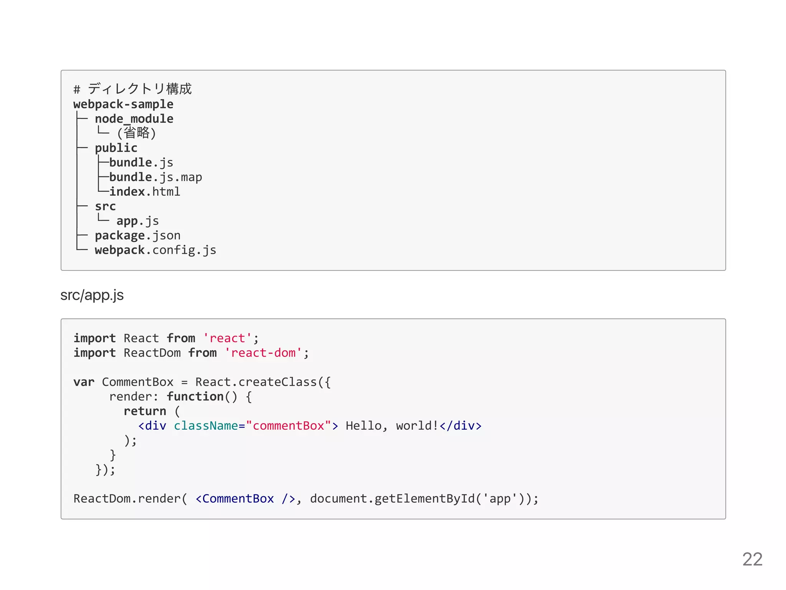Screen dimensions: 786x590
Task: Click the slide page number 22
Action: click(752, 559)
